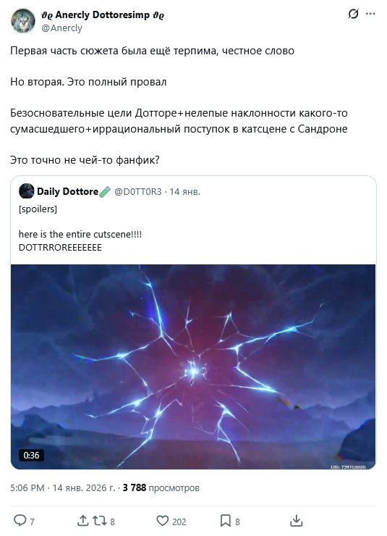The width and height of the screenshot is (387, 536).
Task: Click the reply speech bubble icon
Action: pyautogui.click(x=20, y=521)
